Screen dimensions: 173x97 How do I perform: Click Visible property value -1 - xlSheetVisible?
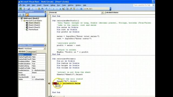39,79
